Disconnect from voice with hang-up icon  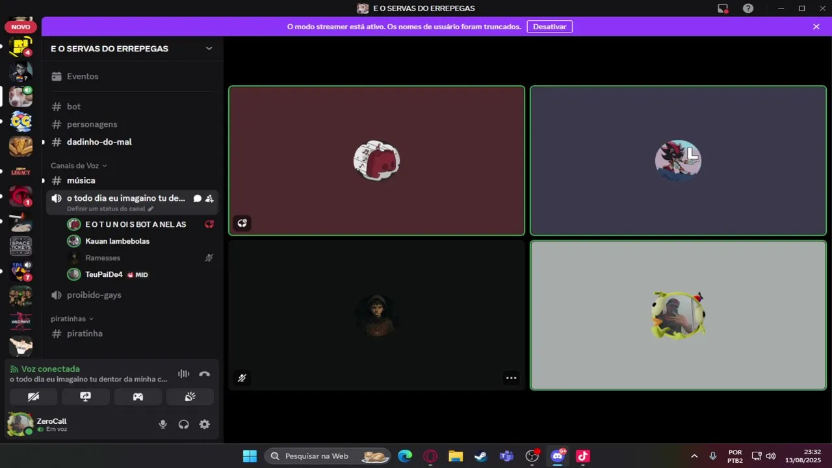coord(205,374)
